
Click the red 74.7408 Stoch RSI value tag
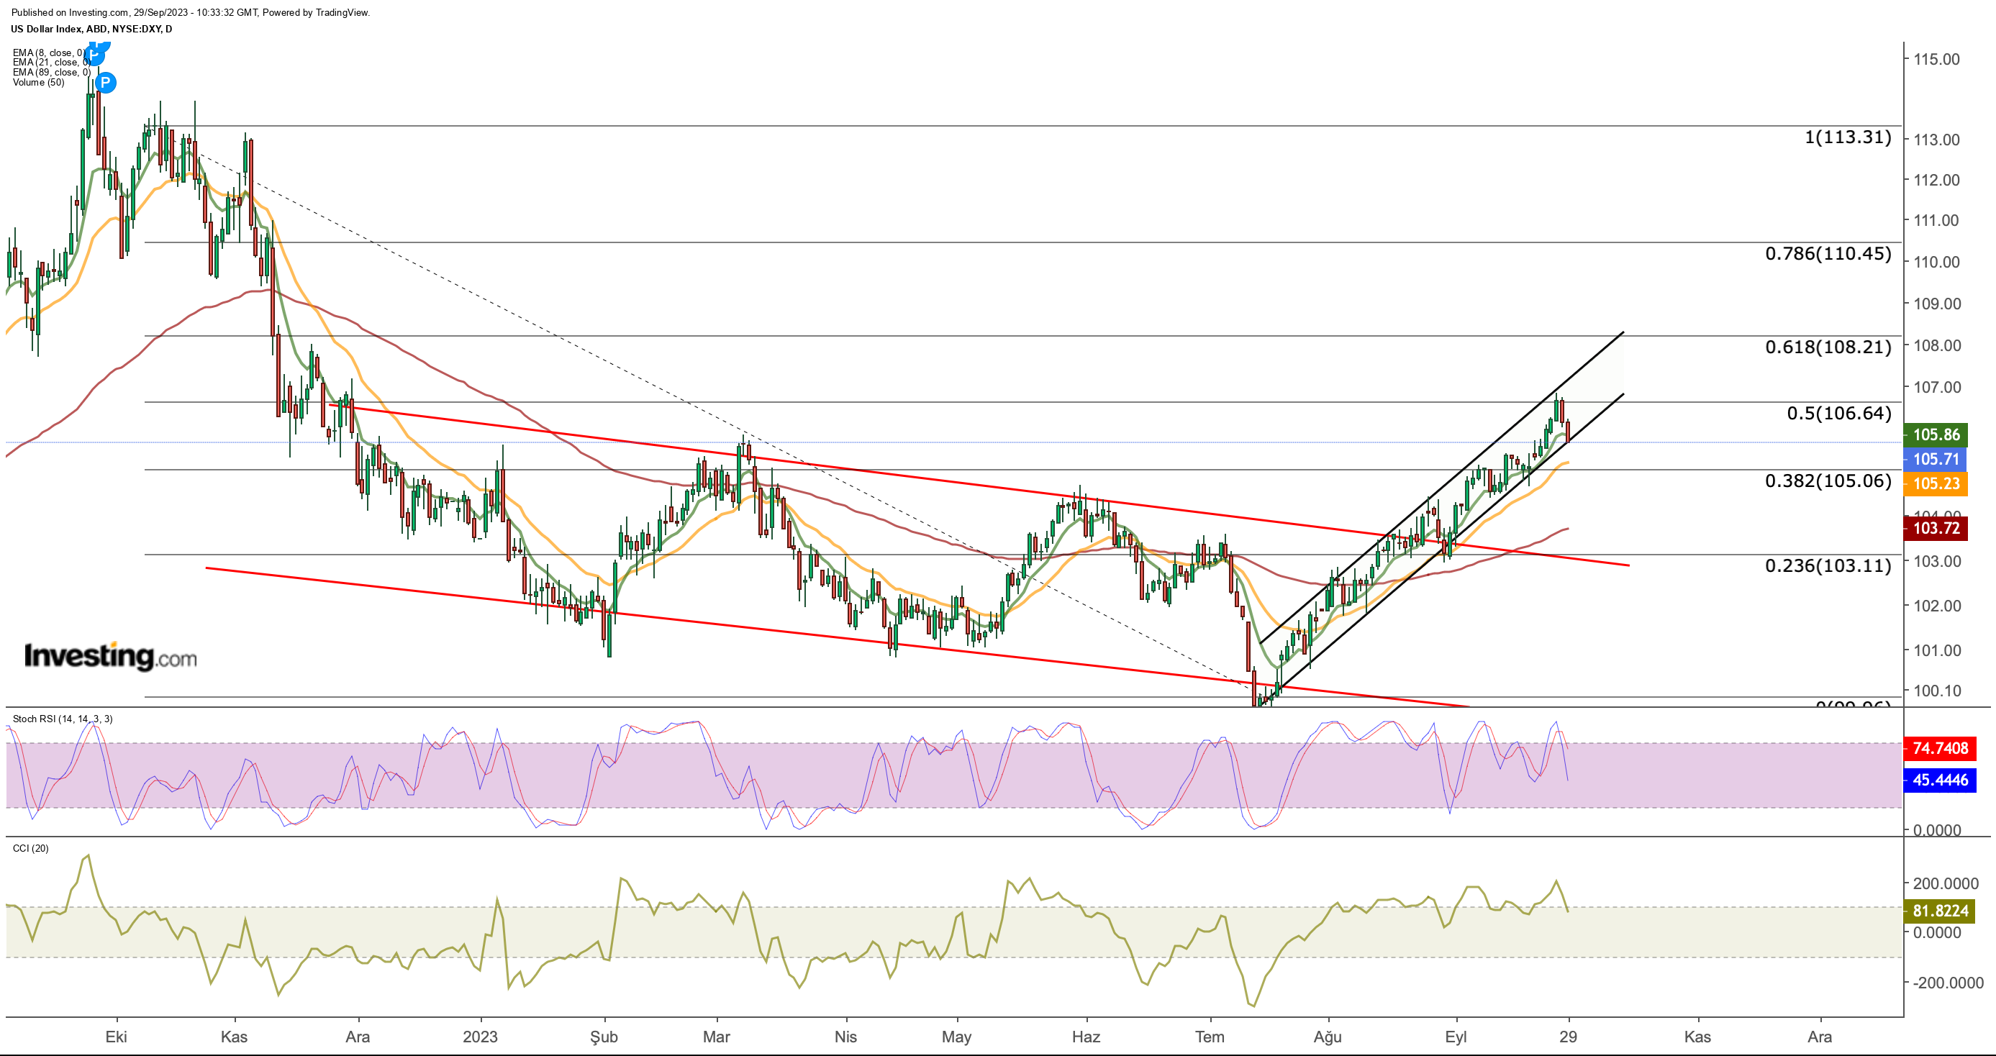coord(1939,748)
